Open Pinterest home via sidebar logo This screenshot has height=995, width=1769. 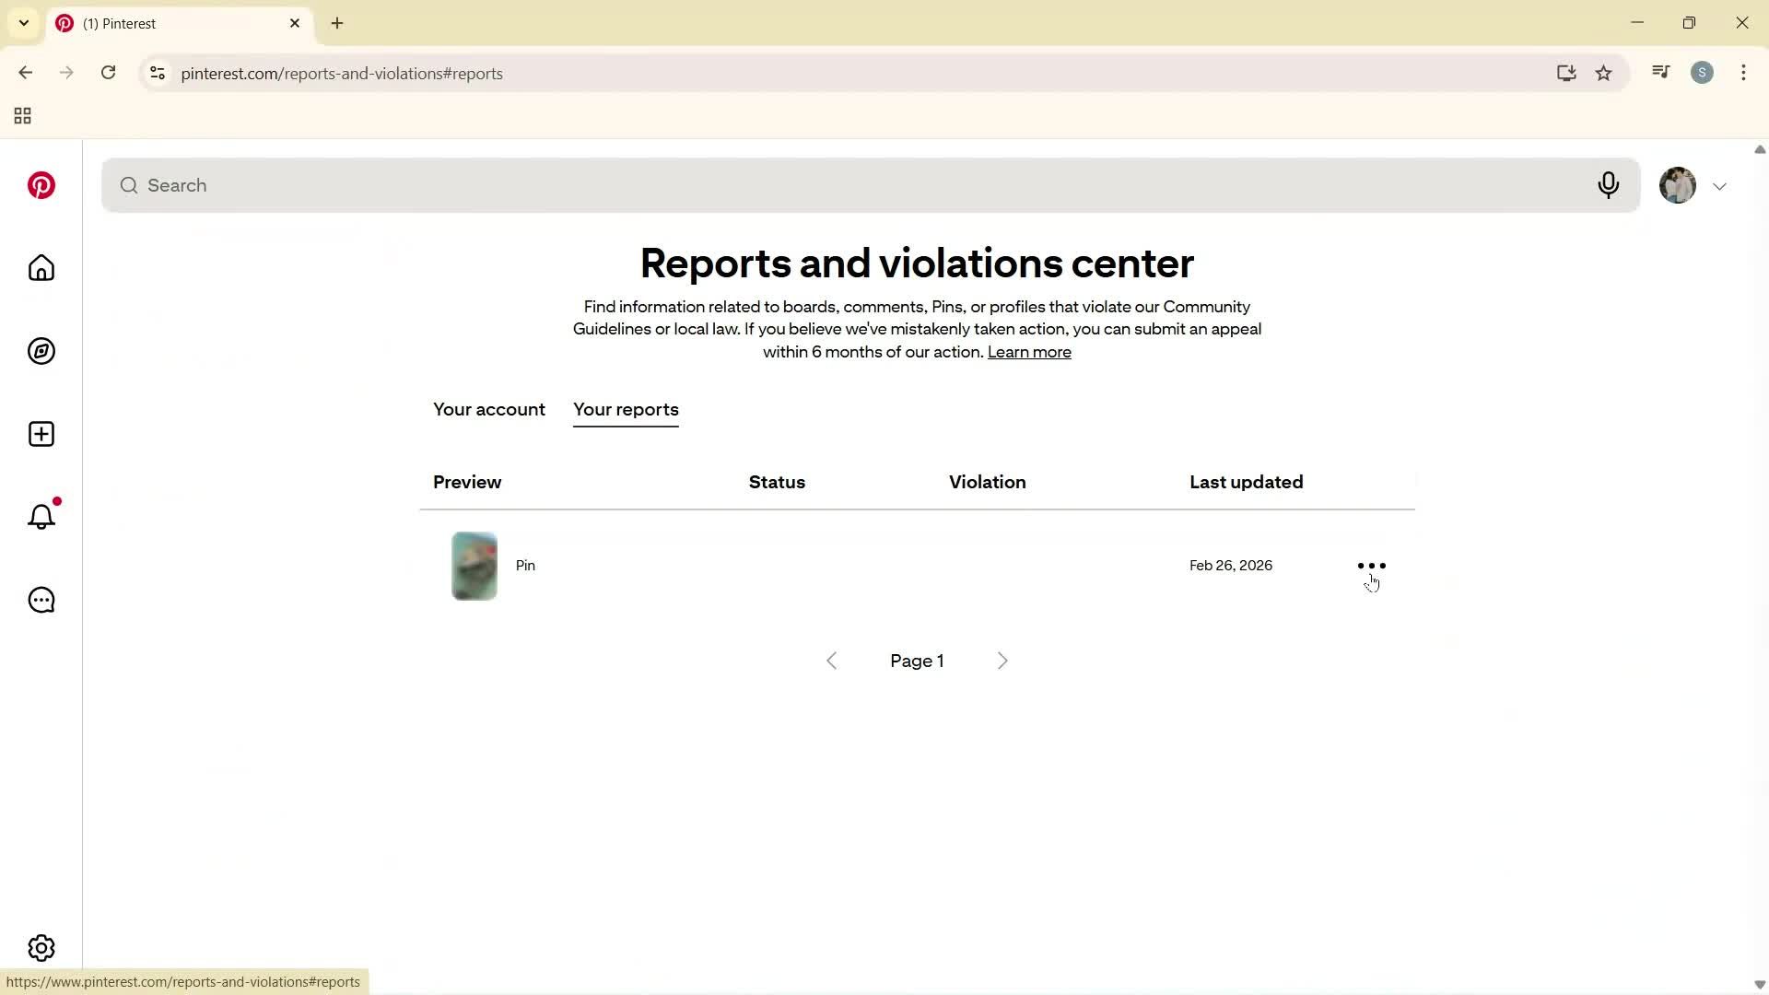point(41,185)
